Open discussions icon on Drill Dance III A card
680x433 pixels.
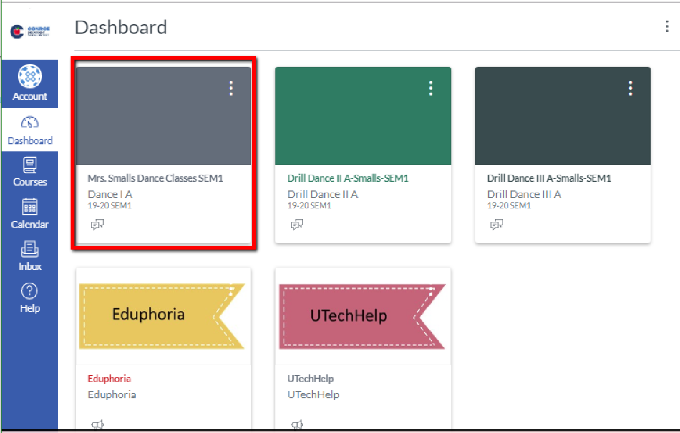pyautogui.click(x=496, y=225)
